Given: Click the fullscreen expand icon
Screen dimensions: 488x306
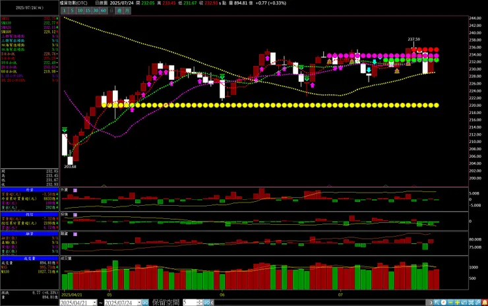Looking at the screenshot, I should [x=471, y=302].
